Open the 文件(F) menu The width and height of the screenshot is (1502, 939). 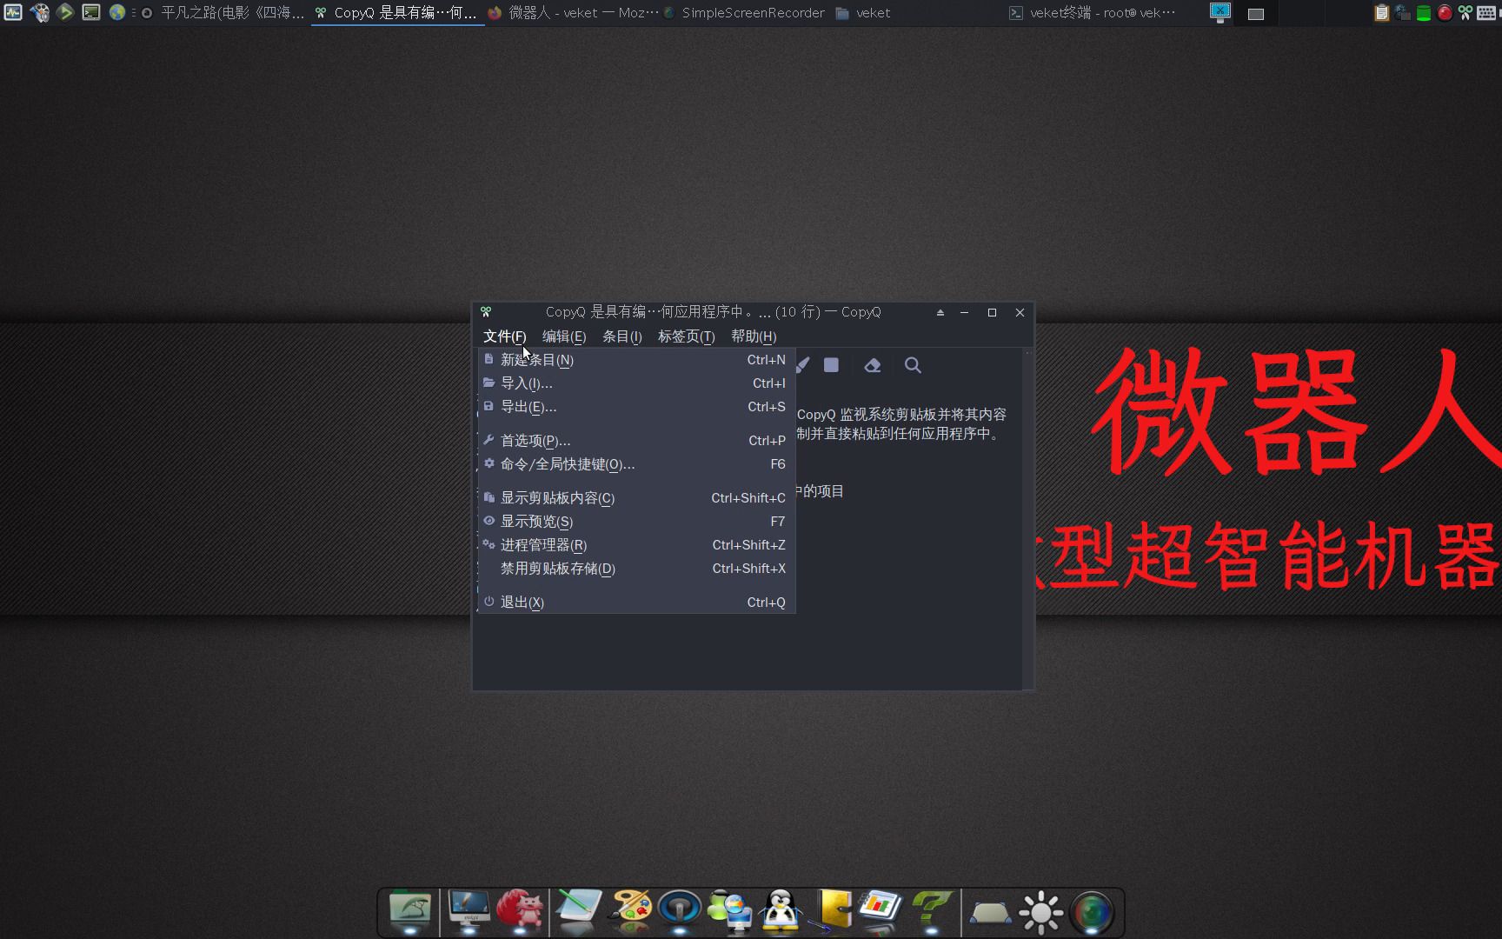[x=504, y=336]
